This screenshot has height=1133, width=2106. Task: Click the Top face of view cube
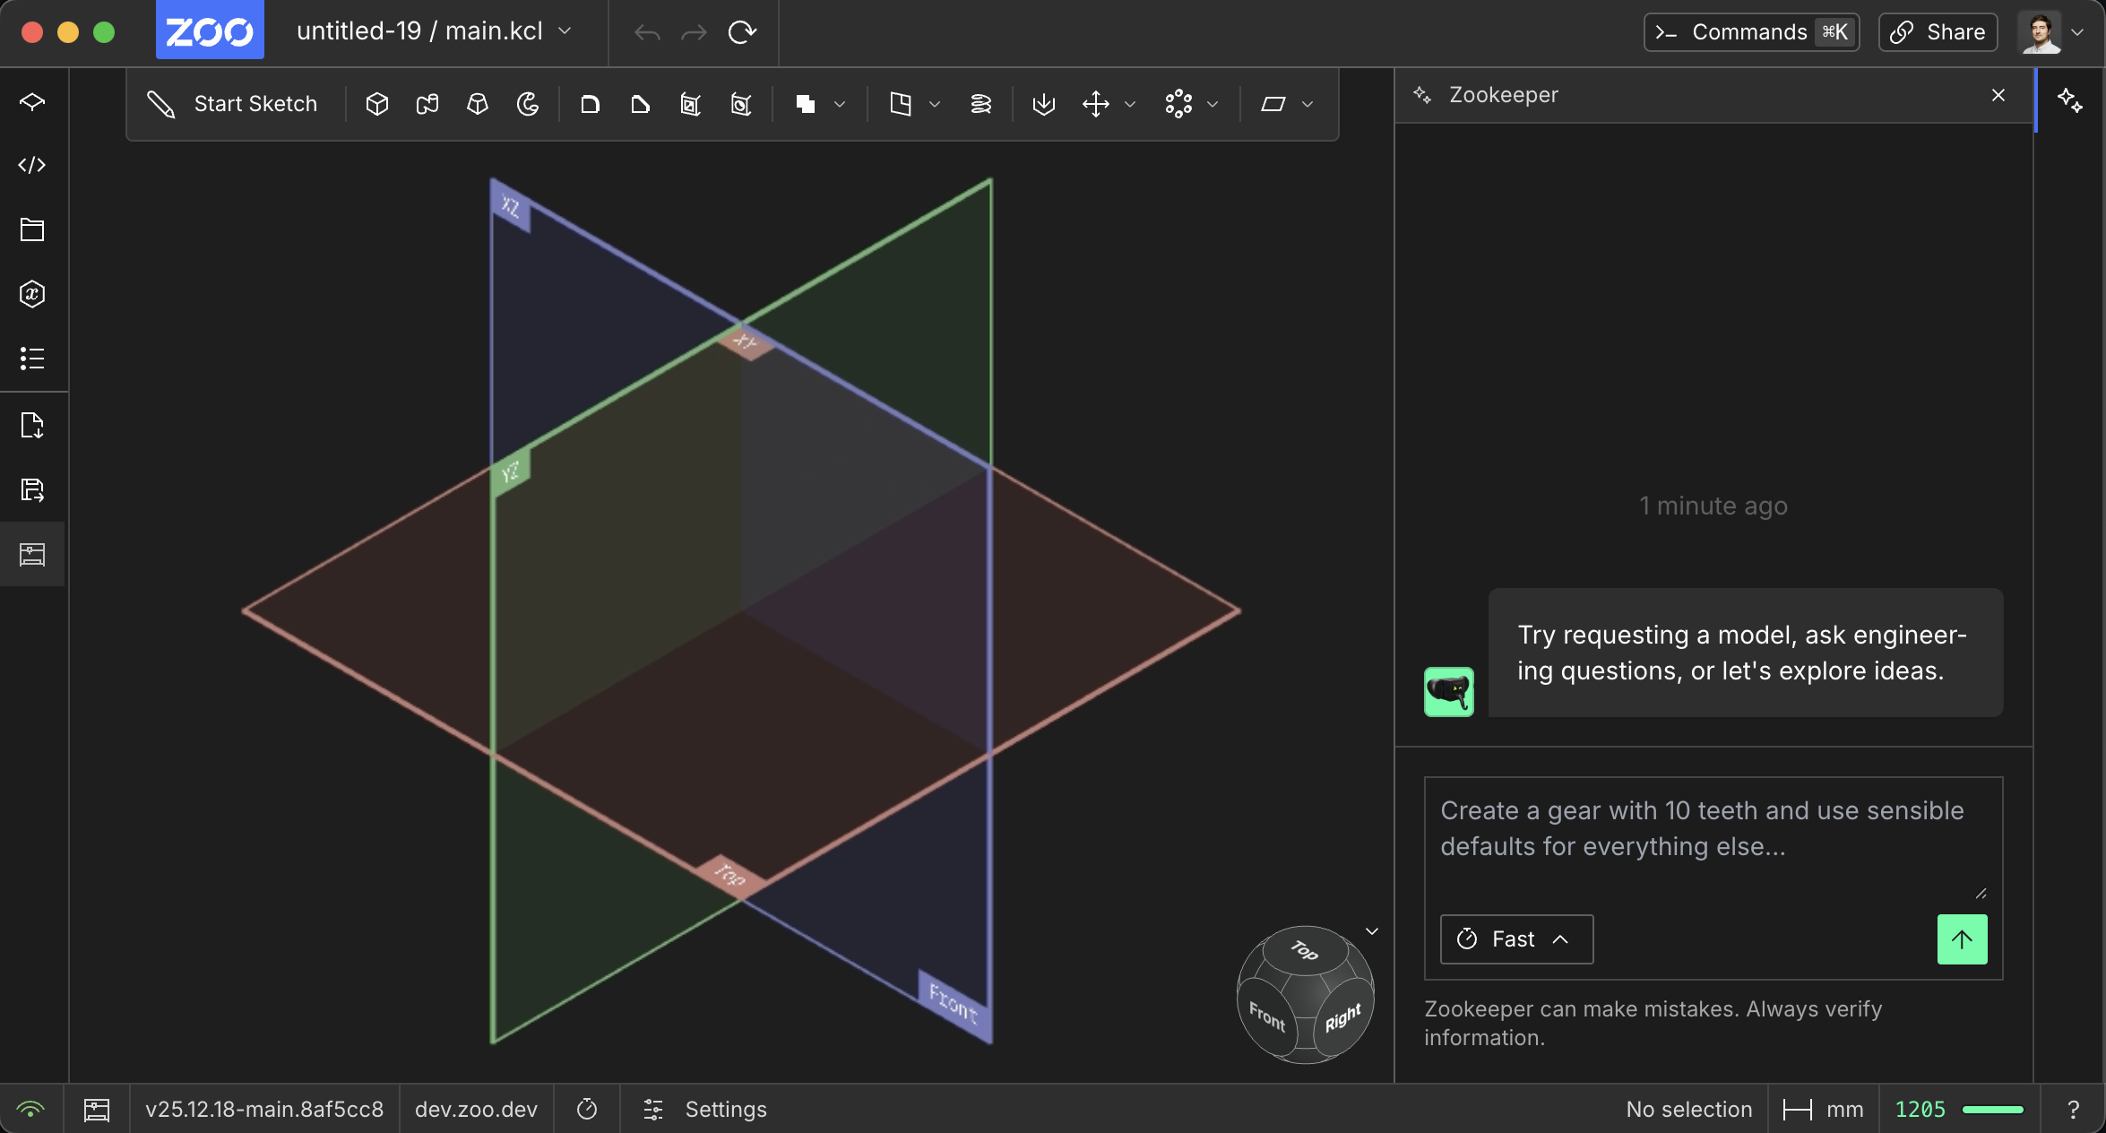[x=1305, y=950]
